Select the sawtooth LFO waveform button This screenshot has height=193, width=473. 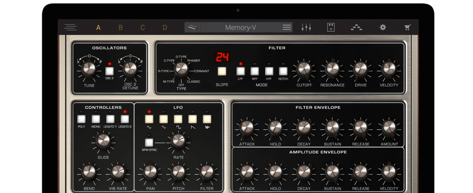pyautogui.click(x=193, y=120)
